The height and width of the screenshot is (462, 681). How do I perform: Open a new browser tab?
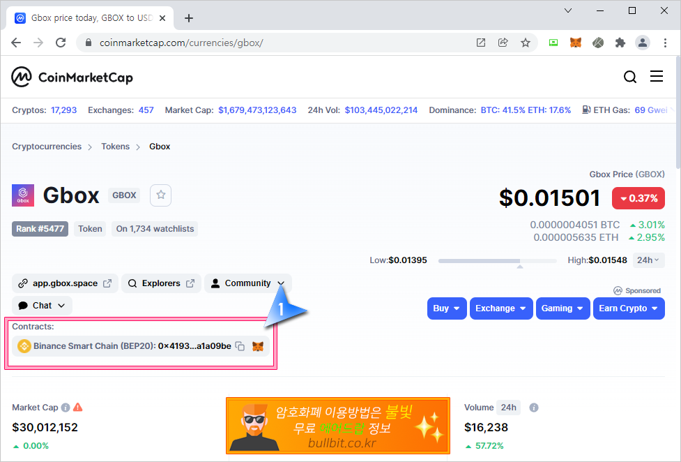coord(188,18)
